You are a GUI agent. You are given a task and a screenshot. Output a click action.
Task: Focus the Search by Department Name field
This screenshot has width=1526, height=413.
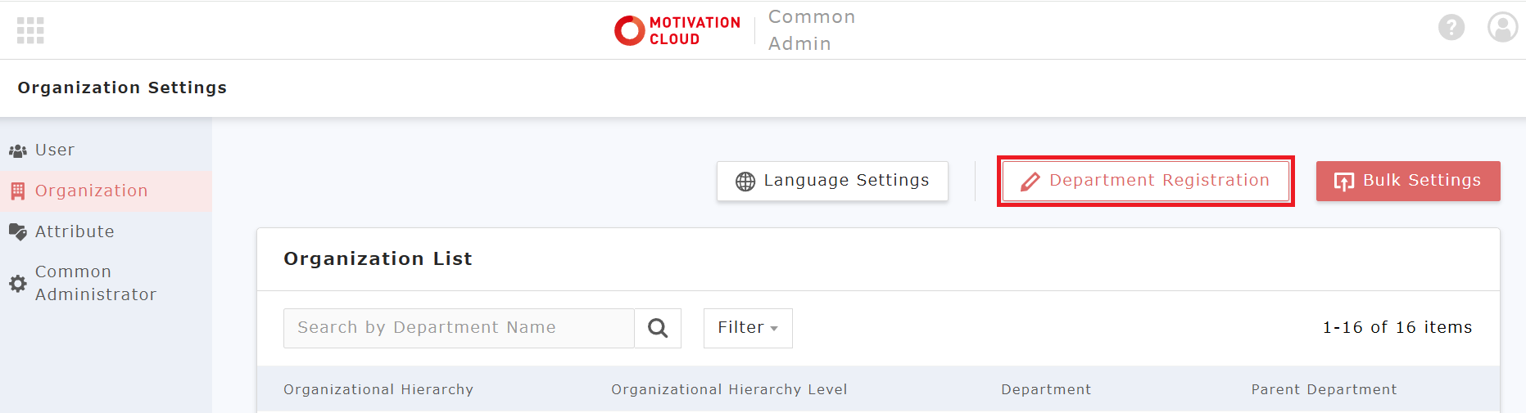tap(459, 328)
